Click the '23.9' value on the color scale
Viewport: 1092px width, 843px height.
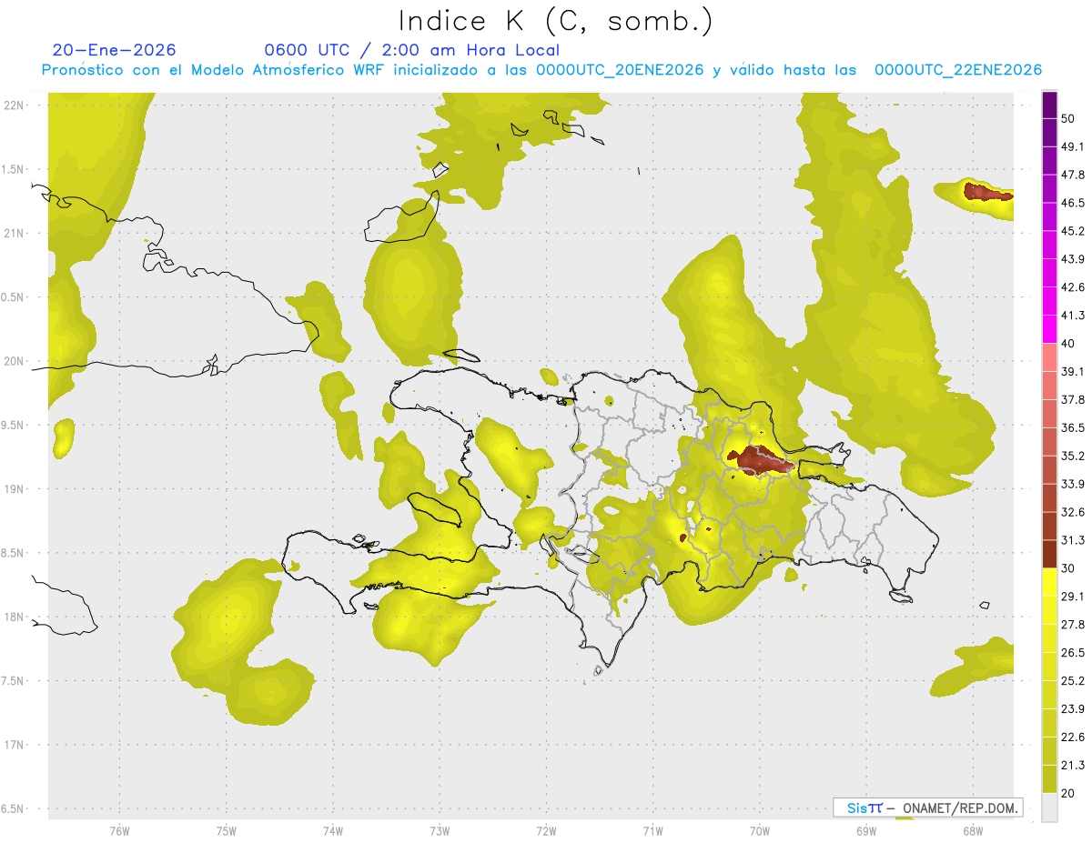1073,709
